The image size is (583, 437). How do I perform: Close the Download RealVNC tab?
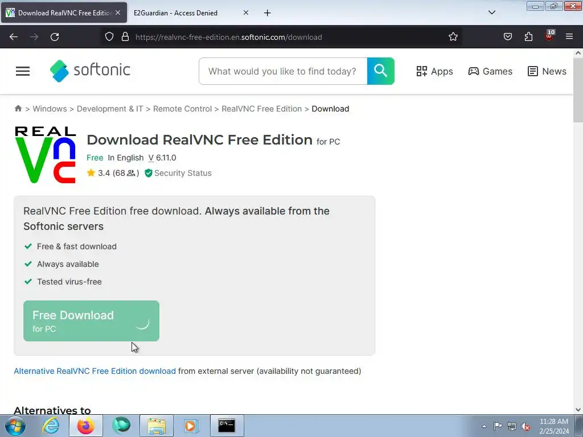pos(118,13)
